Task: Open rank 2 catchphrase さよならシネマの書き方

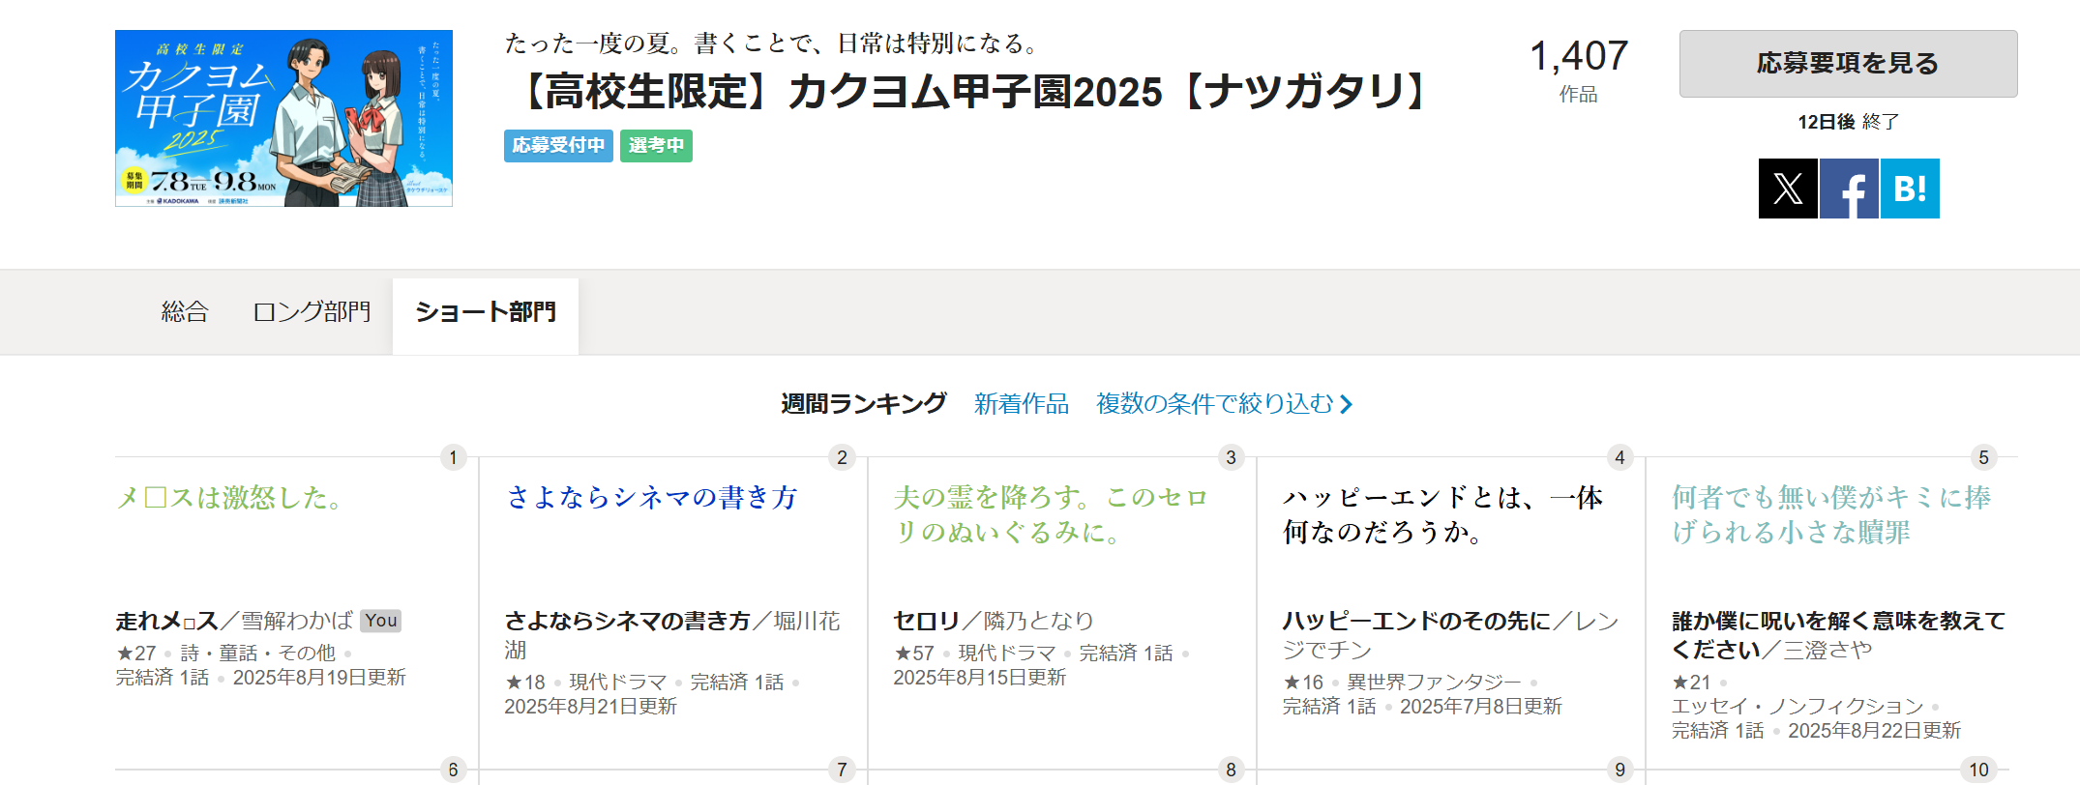Action: (x=651, y=498)
